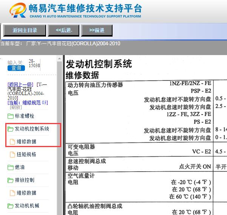Click the 空气流量计 row label
Viewport: 227px width, 215px height.
[81, 176]
